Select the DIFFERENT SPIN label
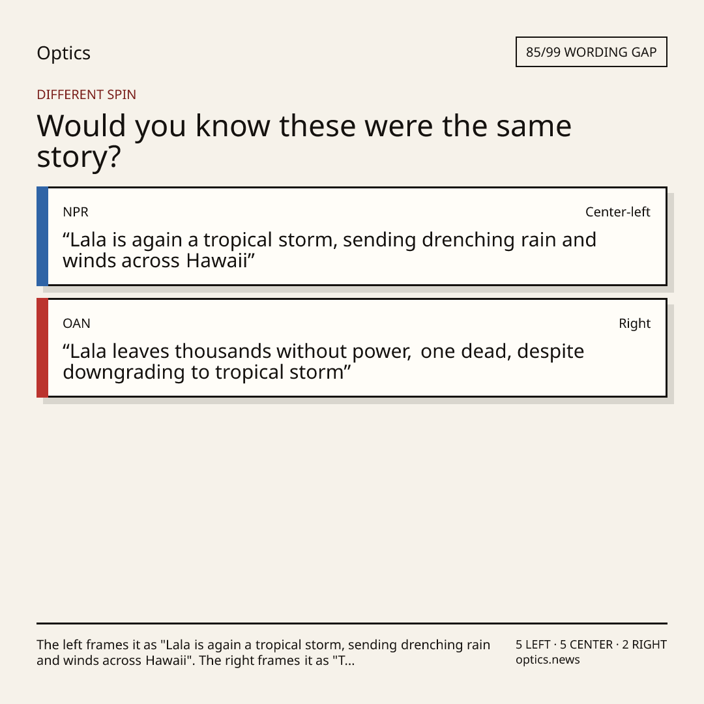The width and height of the screenshot is (704, 704). [86, 95]
